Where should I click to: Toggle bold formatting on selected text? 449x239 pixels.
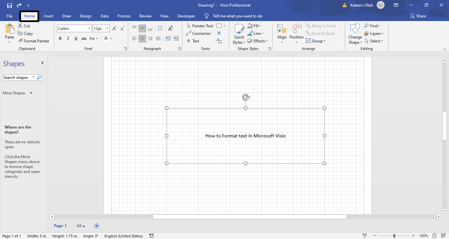60,38
